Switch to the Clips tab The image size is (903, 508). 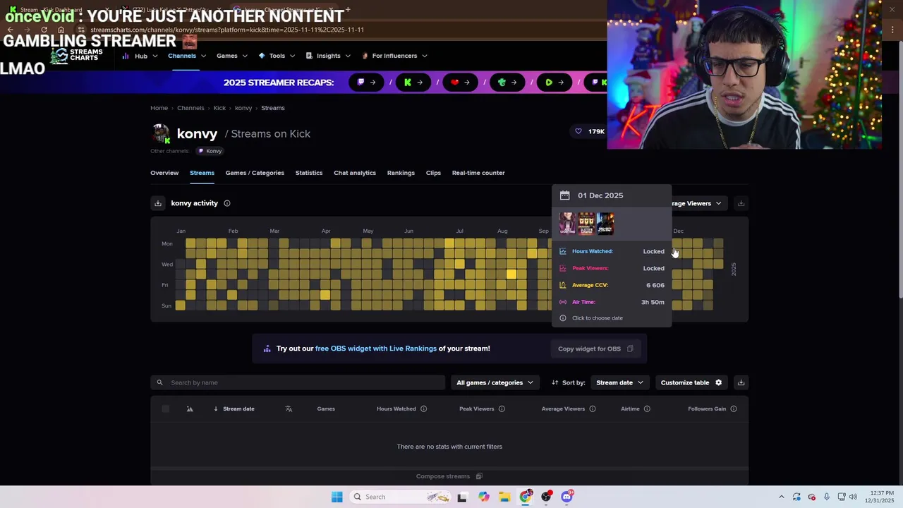tap(433, 173)
